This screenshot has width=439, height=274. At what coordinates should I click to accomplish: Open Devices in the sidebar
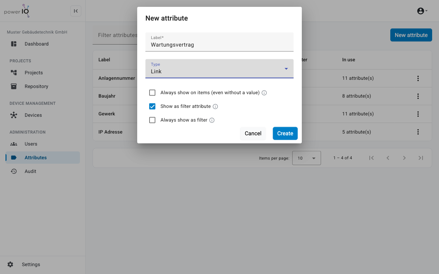point(43,115)
